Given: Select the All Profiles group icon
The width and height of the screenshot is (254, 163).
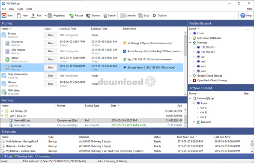Looking at the screenshot, I should tap(4, 92).
